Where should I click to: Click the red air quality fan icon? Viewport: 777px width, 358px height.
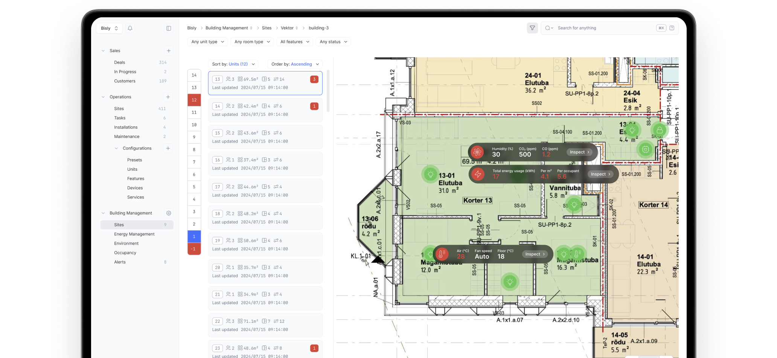point(477,152)
